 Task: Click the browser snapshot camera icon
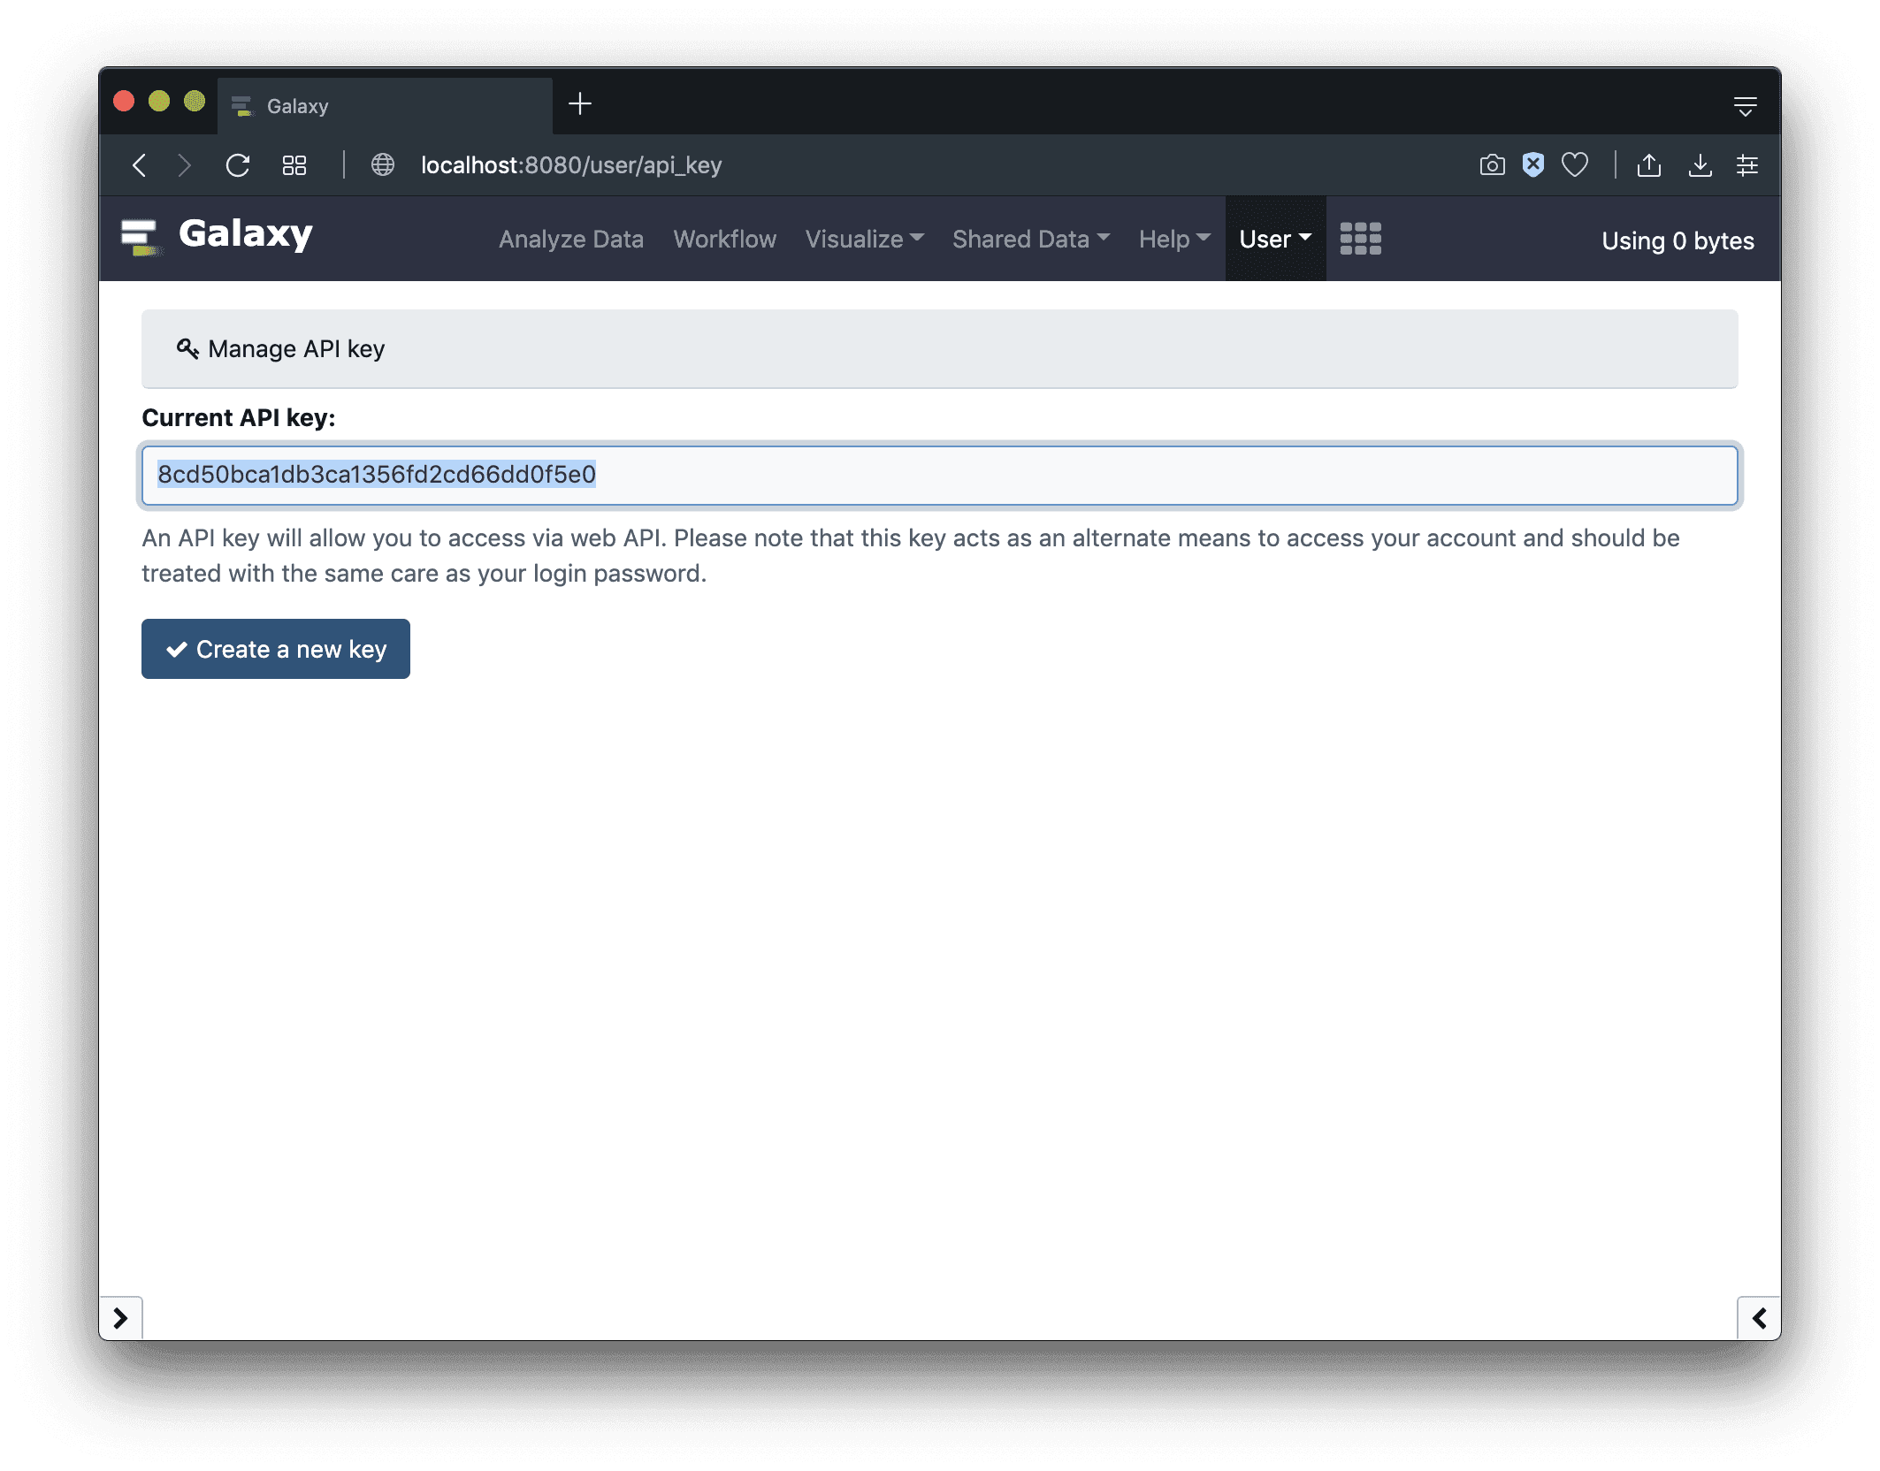[x=1492, y=165]
